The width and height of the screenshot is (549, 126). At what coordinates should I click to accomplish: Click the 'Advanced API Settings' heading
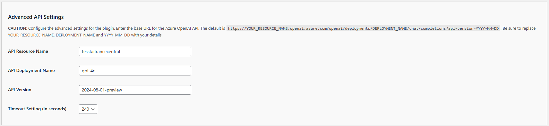(x=36, y=17)
